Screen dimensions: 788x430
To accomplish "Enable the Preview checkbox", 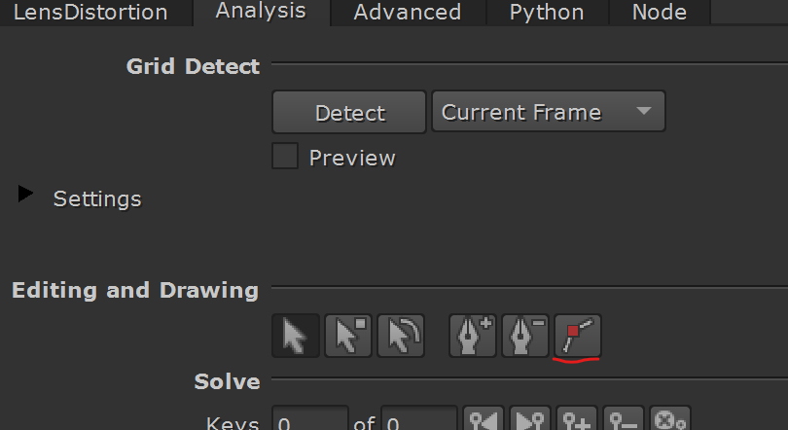I will tap(285, 156).
